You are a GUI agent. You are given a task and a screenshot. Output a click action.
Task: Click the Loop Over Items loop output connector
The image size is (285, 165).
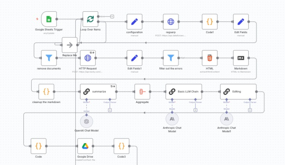98,21
